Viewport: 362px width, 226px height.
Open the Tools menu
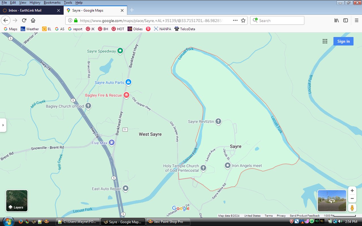[68, 3]
